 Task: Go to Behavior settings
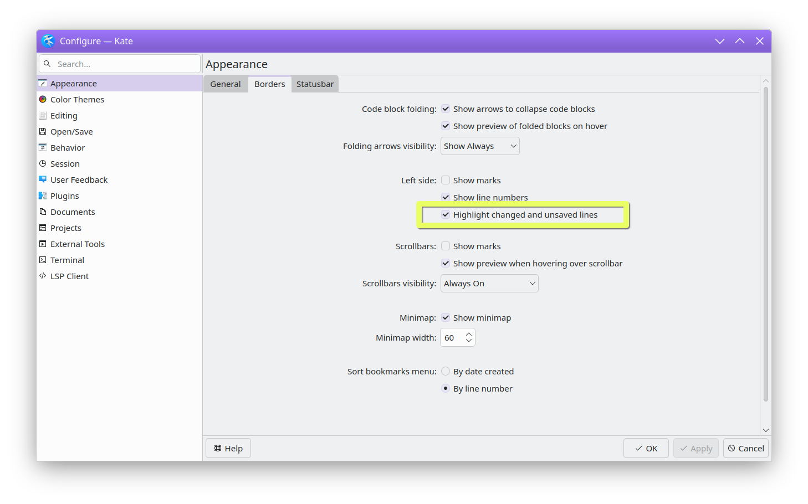pyautogui.click(x=120, y=147)
